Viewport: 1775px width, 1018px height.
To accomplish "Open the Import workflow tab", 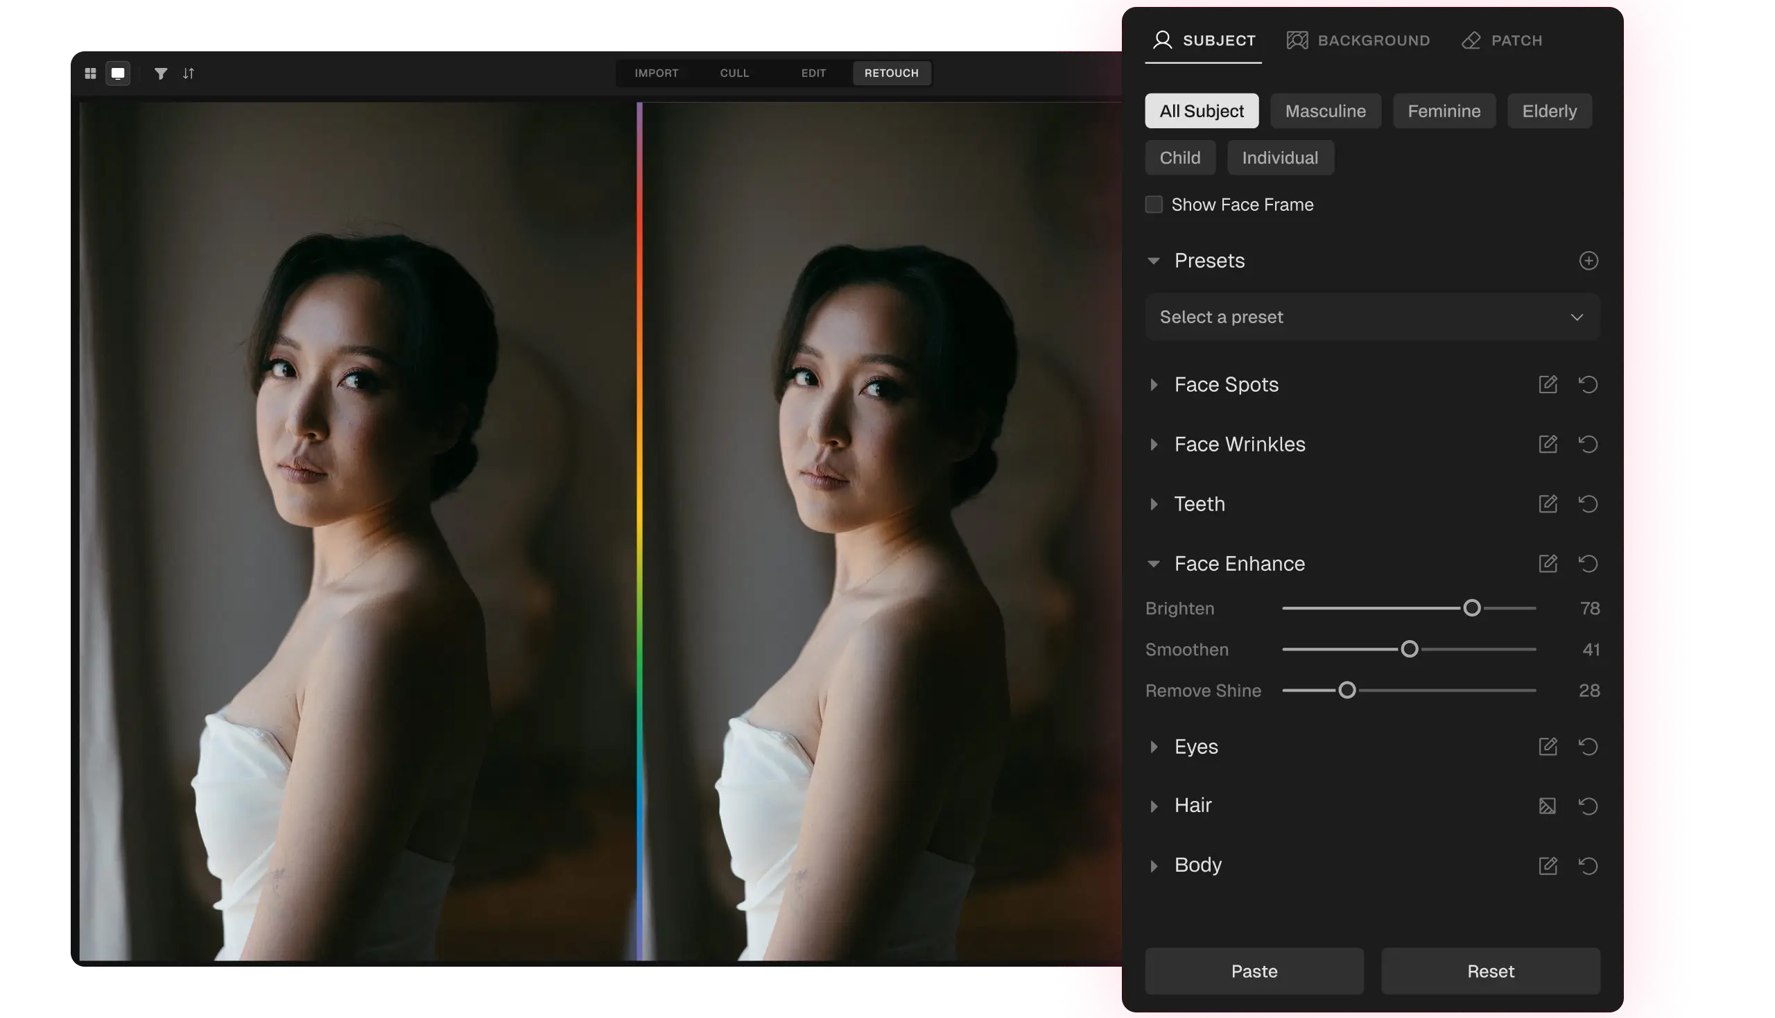I will (x=658, y=74).
